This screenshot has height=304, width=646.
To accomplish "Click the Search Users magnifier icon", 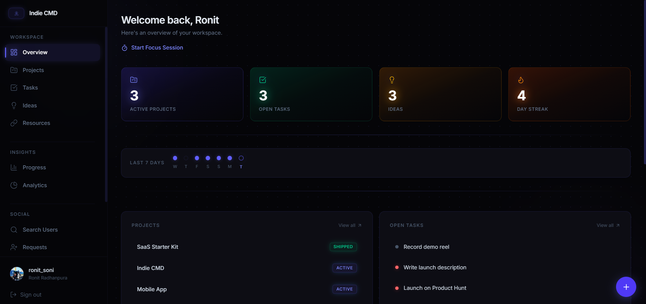I will (x=14, y=230).
